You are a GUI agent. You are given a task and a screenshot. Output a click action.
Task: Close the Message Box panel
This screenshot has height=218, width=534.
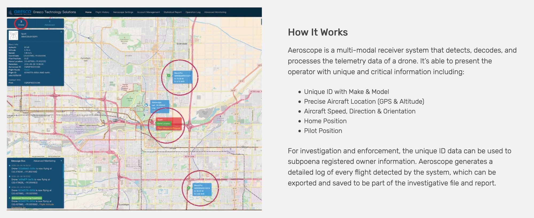(x=61, y=160)
